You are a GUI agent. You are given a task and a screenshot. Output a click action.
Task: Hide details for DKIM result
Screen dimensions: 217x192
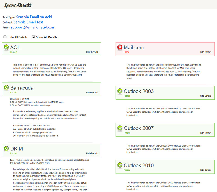point(92,154)
